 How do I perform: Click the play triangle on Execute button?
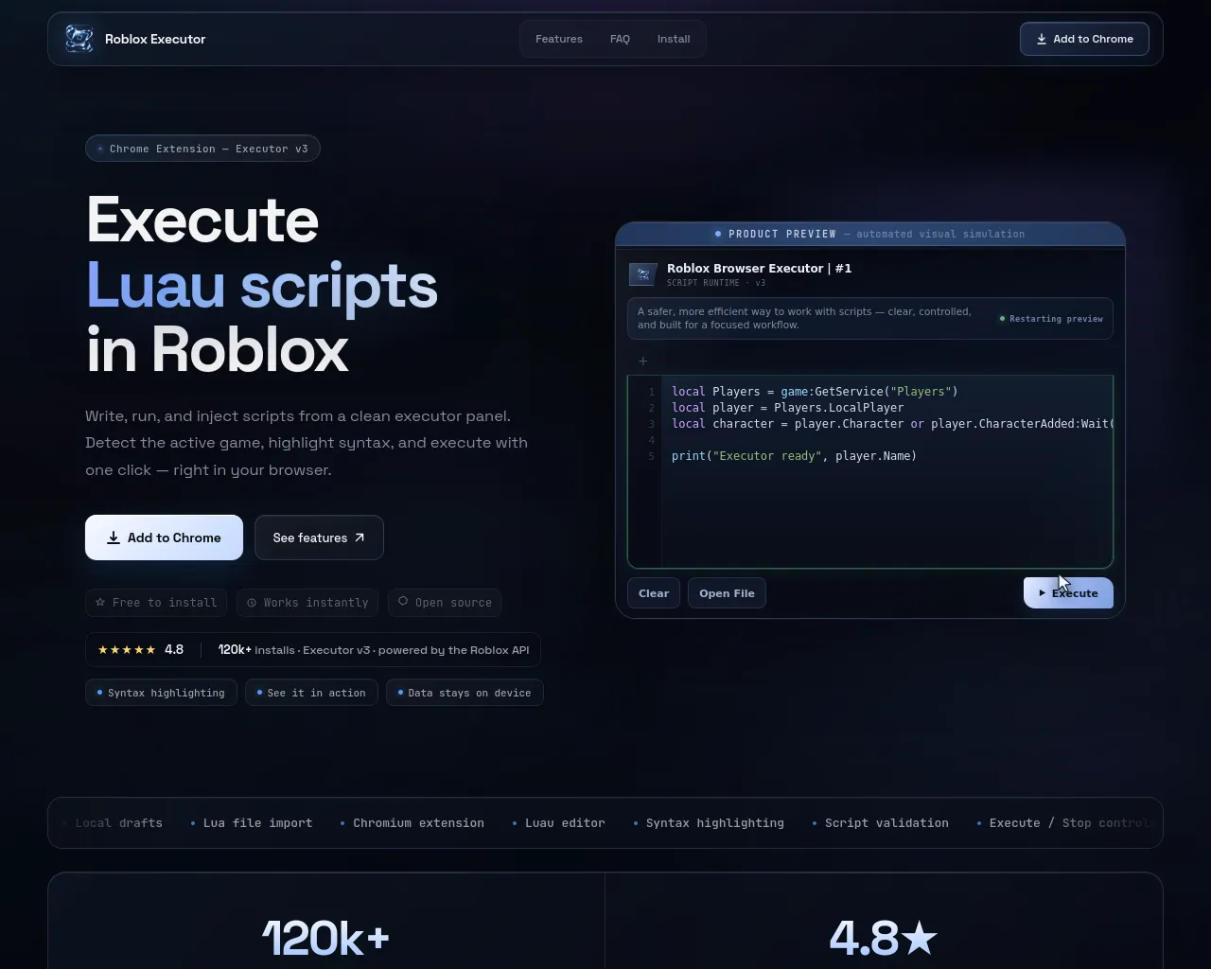coord(1043,593)
